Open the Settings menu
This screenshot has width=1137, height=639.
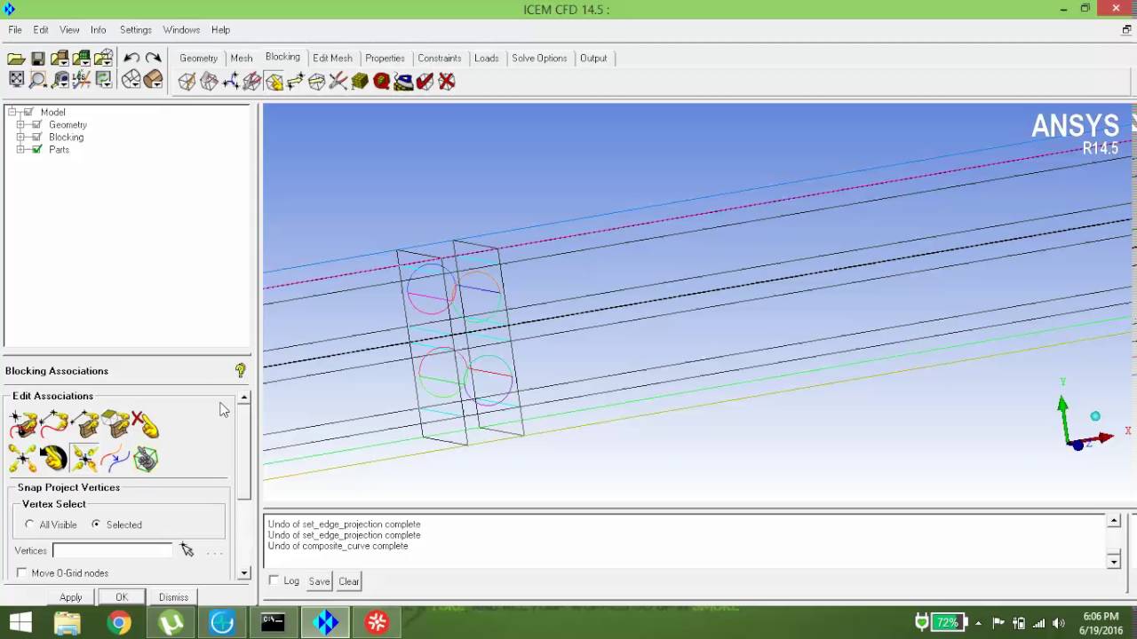point(136,29)
